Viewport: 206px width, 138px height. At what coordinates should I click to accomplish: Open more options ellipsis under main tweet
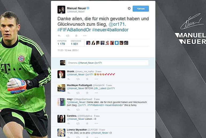[85, 36]
